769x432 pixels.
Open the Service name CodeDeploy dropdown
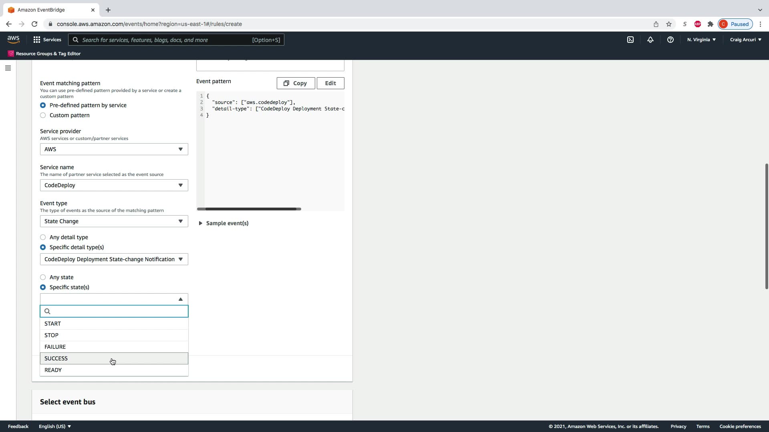click(114, 185)
